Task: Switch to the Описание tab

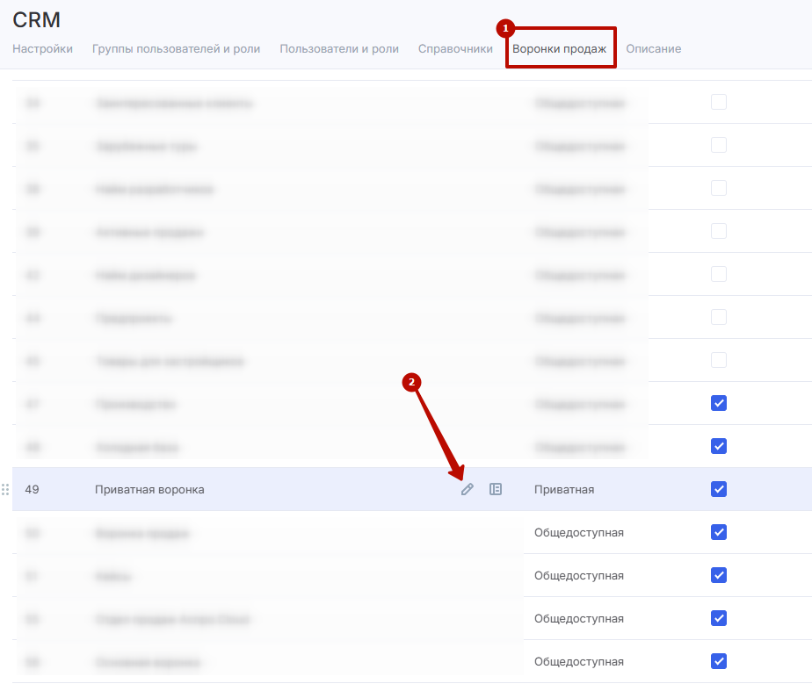Action: [x=653, y=49]
